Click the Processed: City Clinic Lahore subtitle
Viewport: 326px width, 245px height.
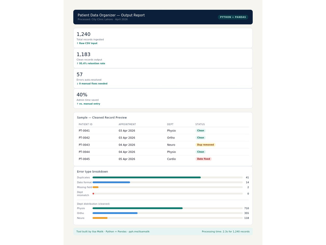102,19
